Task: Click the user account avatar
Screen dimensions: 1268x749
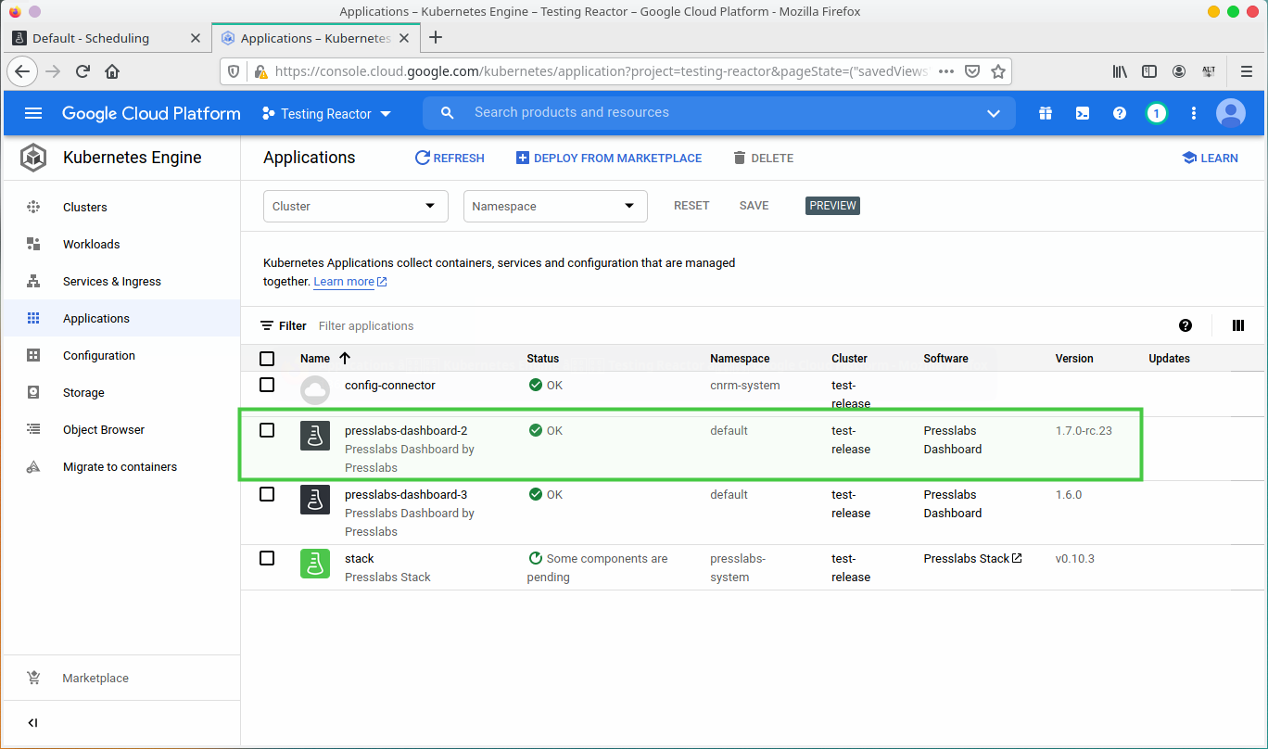Action: [x=1230, y=113]
